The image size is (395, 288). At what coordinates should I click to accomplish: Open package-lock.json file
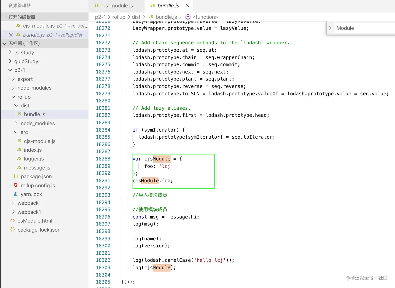point(39,230)
